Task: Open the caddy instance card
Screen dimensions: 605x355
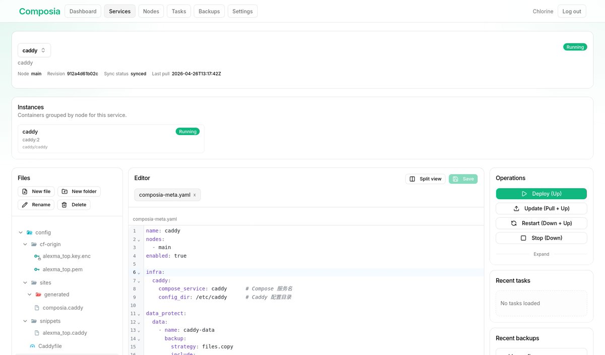Action: pyautogui.click(x=111, y=139)
